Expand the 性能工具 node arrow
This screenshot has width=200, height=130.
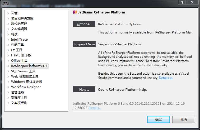coord(8,45)
